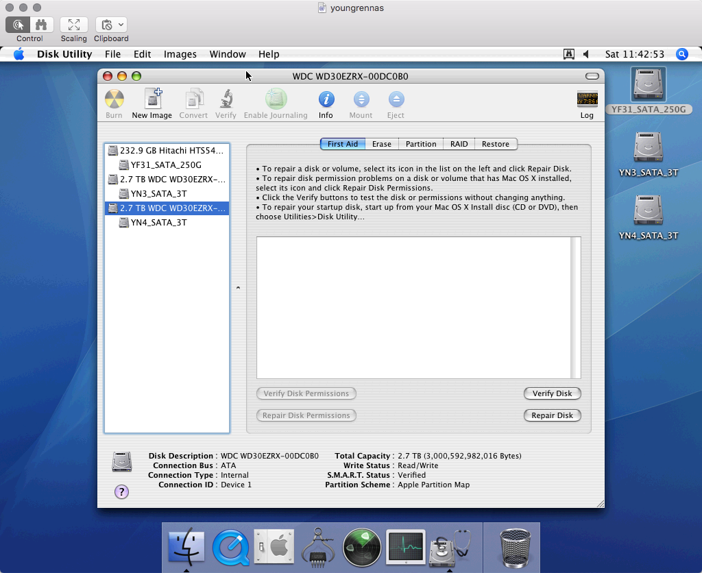Click the First Aid results text area
The image size is (702, 573).
point(413,308)
